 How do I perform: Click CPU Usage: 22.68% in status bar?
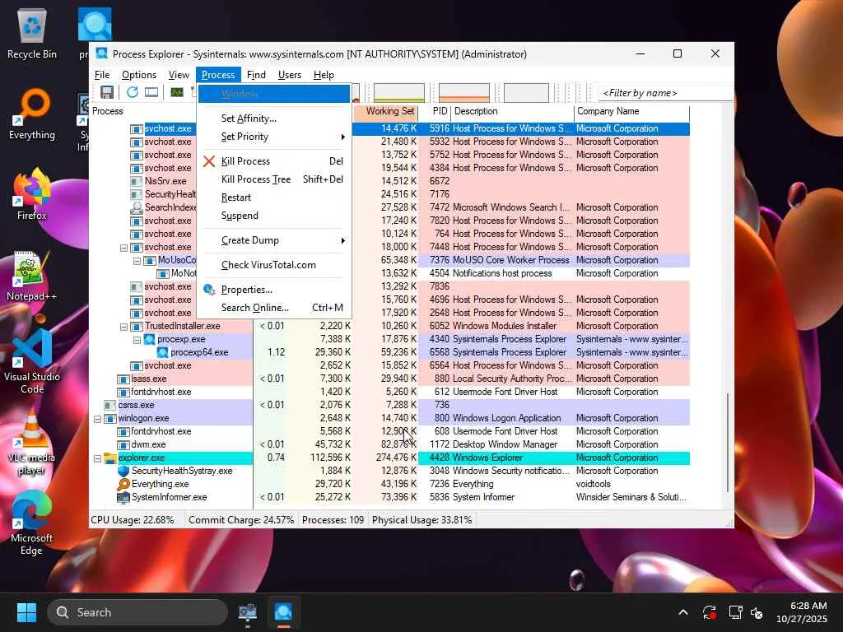[x=133, y=520]
